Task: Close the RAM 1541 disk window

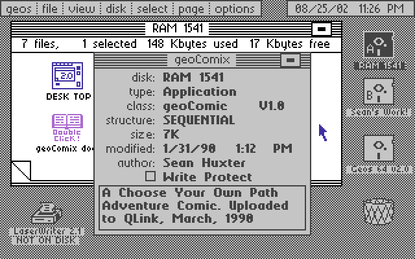Action: (322, 28)
